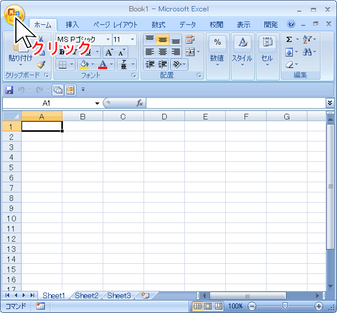Toggle Center horizontal alignment
Image resolution: width=337 pixels, height=313 pixels.
coord(163,52)
